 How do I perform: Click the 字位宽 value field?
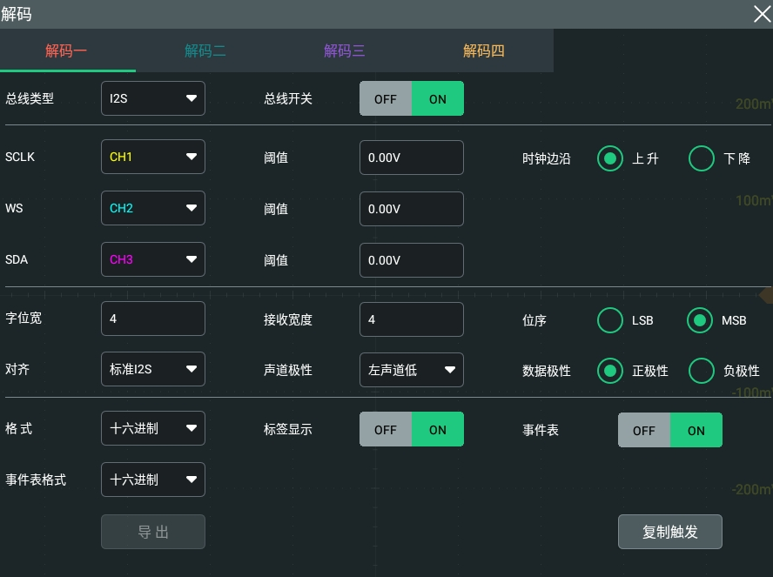click(x=153, y=319)
